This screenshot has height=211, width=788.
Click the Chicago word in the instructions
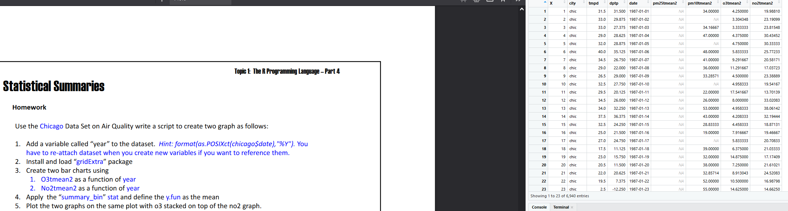pyautogui.click(x=51, y=126)
